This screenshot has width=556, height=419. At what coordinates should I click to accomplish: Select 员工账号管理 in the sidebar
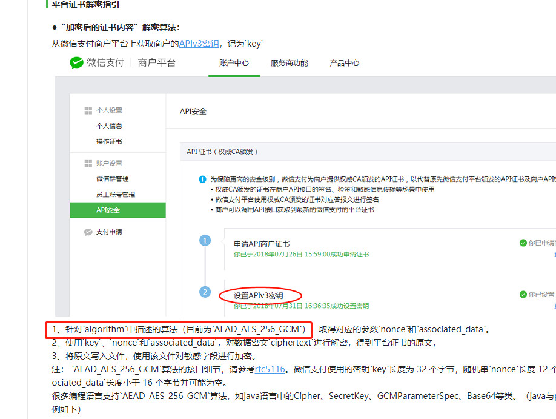tap(116, 194)
